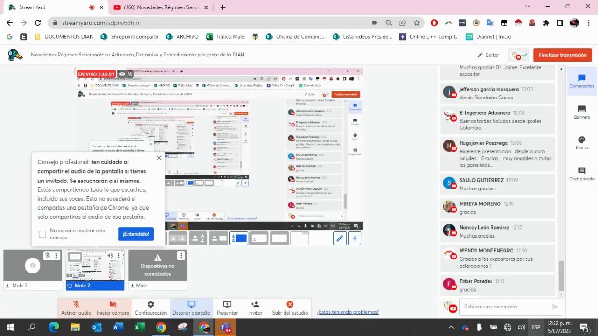
Task: Click the ¡Entendido! button
Action: (136, 234)
